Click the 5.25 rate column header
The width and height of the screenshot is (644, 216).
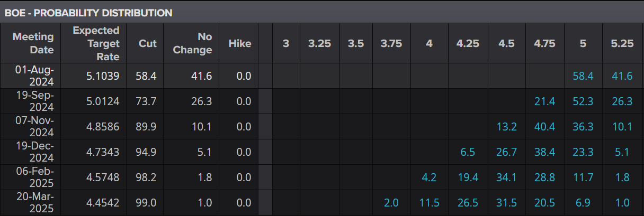[622, 43]
